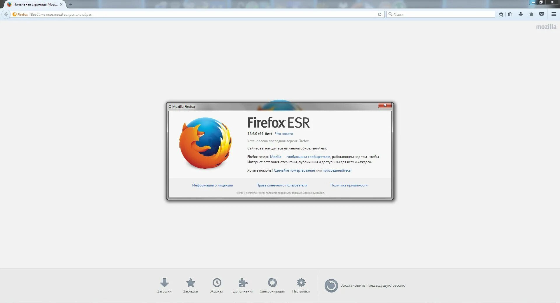560x303 pixels.
Task: Open Синхронизация sync shortcut
Action: (272, 286)
